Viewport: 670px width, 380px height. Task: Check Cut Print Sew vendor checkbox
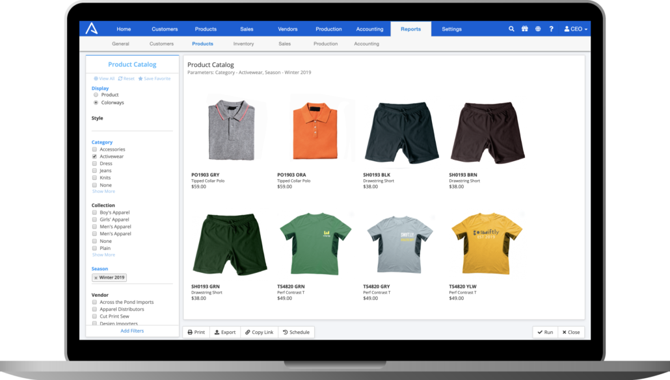coord(94,316)
